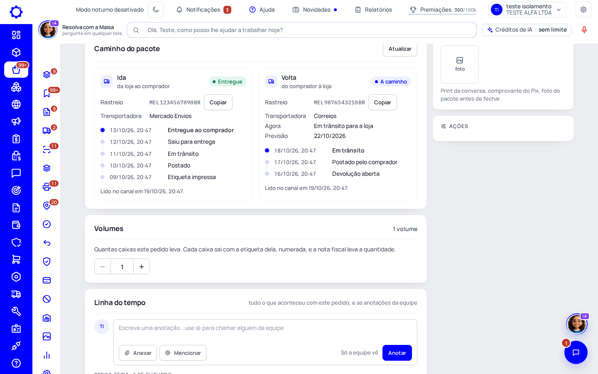
Task: Copy the Ida tracking code MEL1234567890BR
Action: (x=218, y=102)
